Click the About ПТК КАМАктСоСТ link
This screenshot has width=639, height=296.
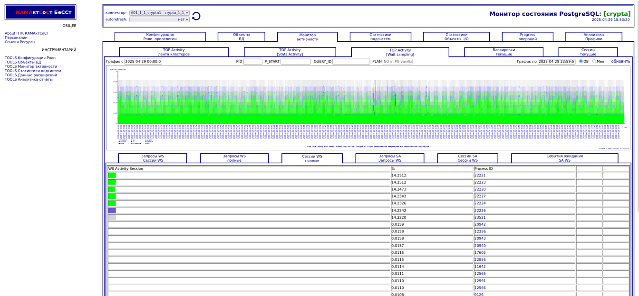tap(27, 34)
